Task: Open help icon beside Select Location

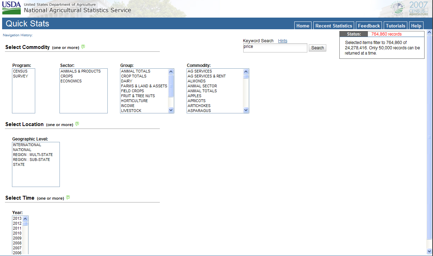Action: click(x=77, y=124)
